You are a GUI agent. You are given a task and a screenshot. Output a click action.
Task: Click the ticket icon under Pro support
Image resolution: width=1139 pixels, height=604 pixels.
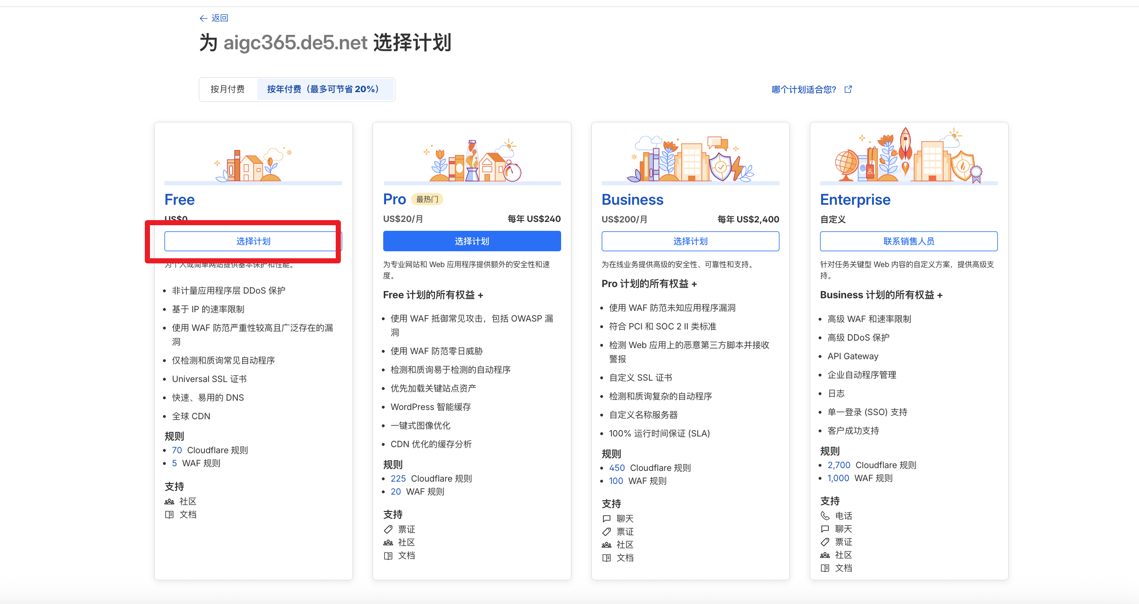click(x=388, y=530)
